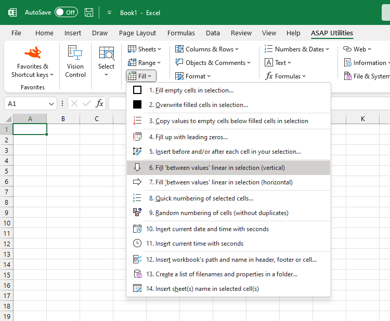The width and height of the screenshot is (390, 321).
Task: Open the Review tab
Action: click(241, 33)
